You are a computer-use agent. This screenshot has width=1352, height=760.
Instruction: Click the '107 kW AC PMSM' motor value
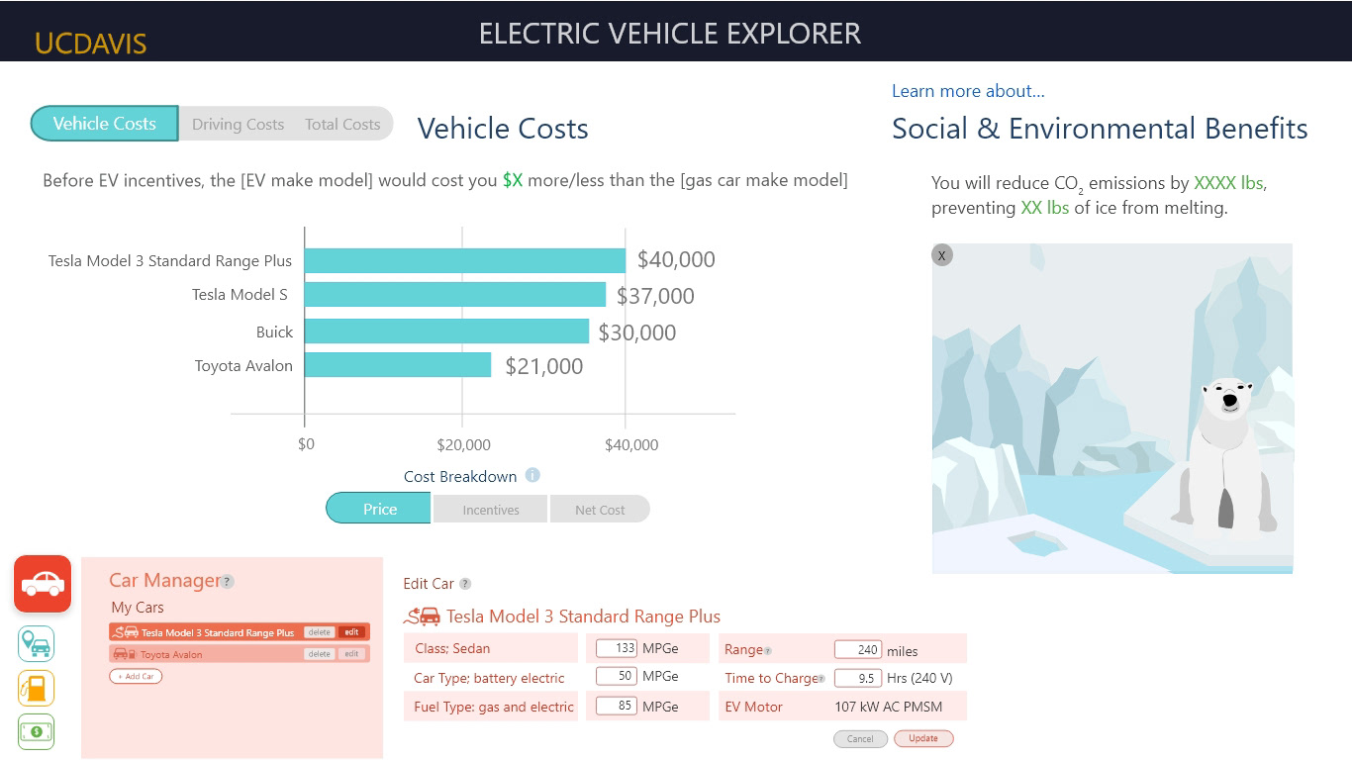coord(889,707)
